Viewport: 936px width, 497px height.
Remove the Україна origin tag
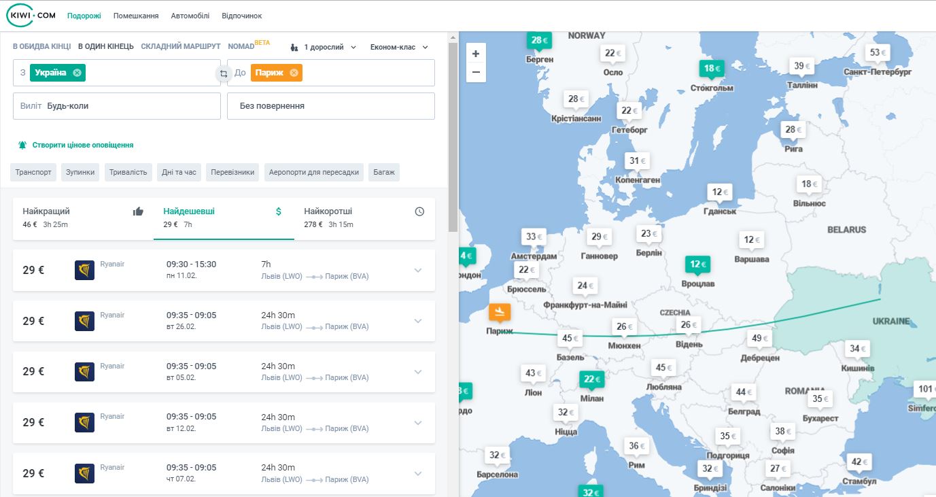[77, 73]
